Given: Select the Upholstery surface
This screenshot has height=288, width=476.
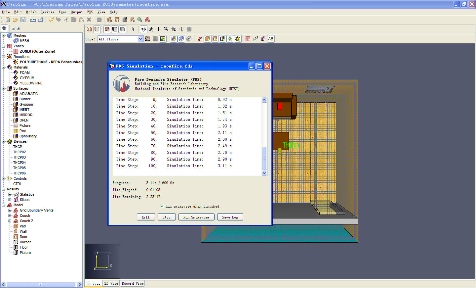Looking at the screenshot, I should tap(28, 136).
